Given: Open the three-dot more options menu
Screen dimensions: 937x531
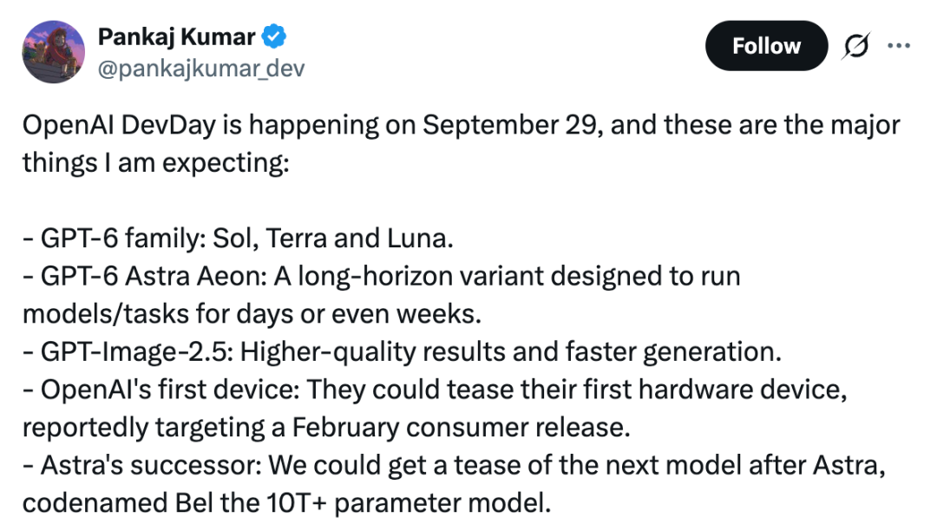Looking at the screenshot, I should tap(899, 45).
